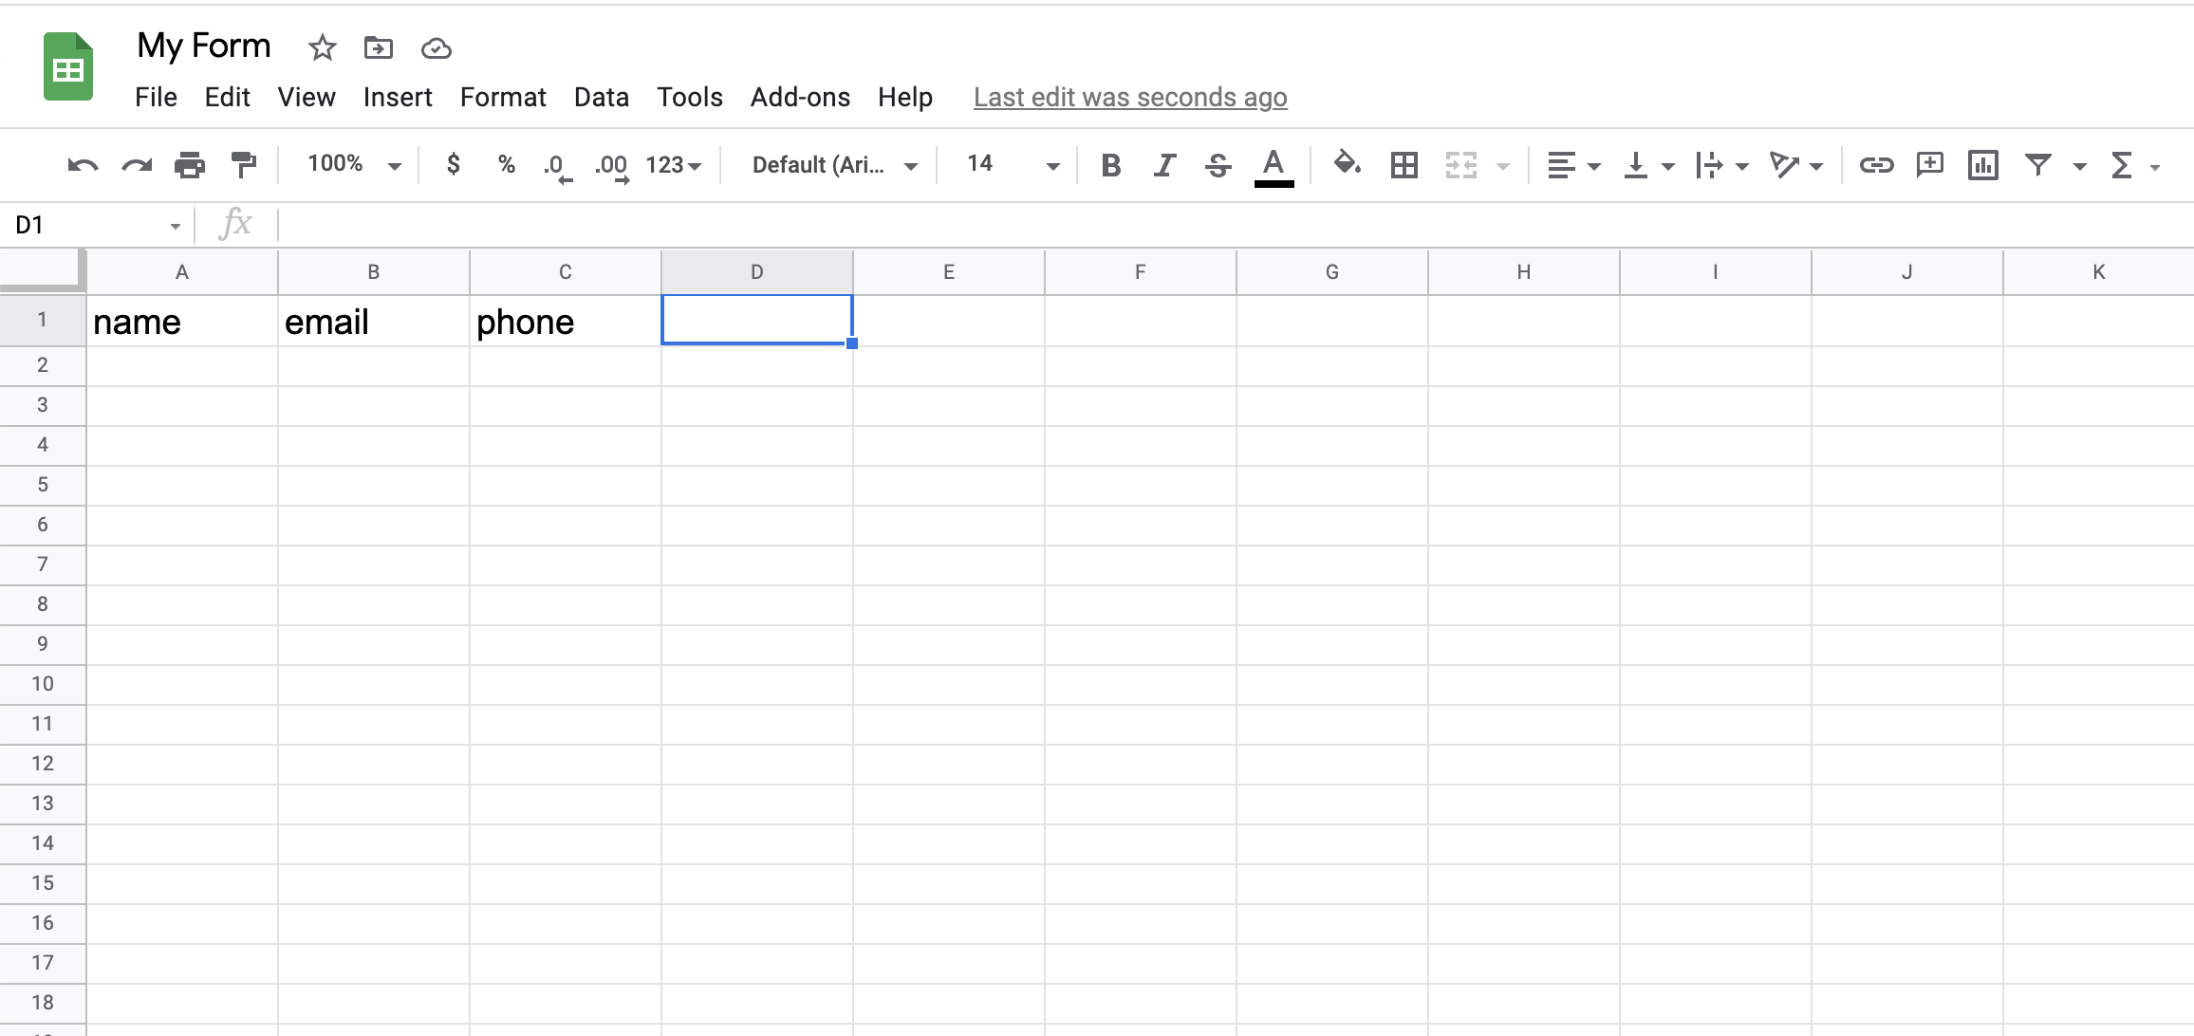Click the Text color icon
The height and width of the screenshot is (1036, 2194).
[1274, 165]
